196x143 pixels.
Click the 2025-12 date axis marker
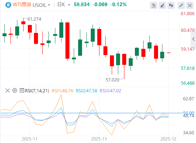(x=169, y=139)
